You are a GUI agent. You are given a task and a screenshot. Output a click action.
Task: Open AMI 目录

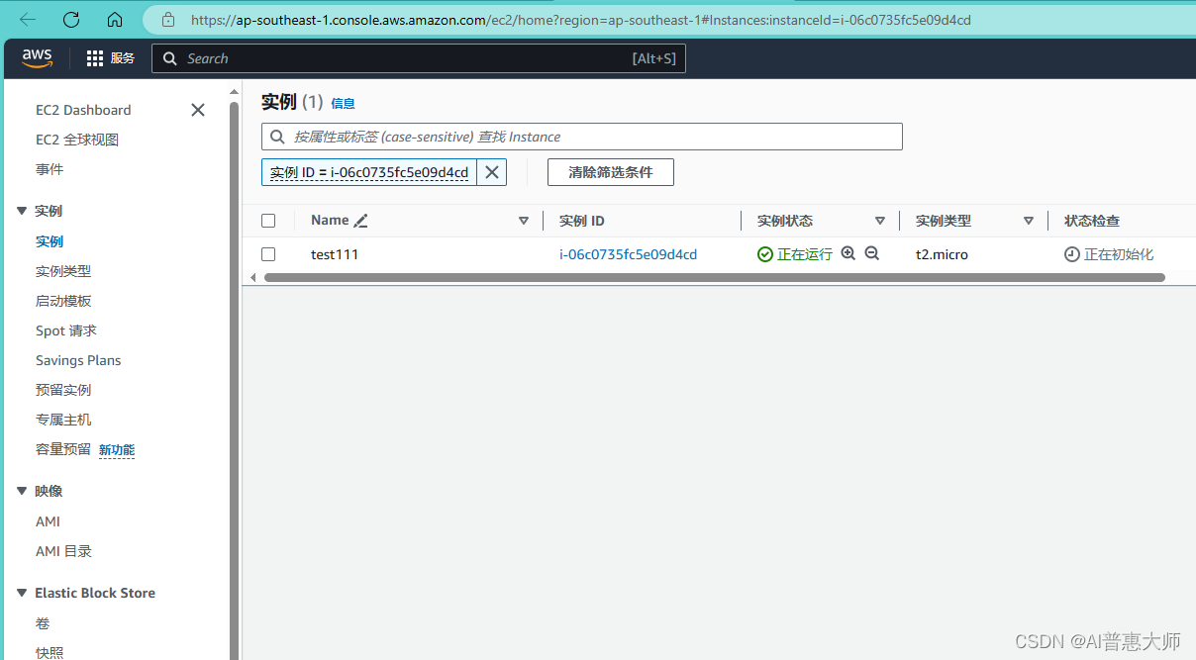click(x=63, y=551)
